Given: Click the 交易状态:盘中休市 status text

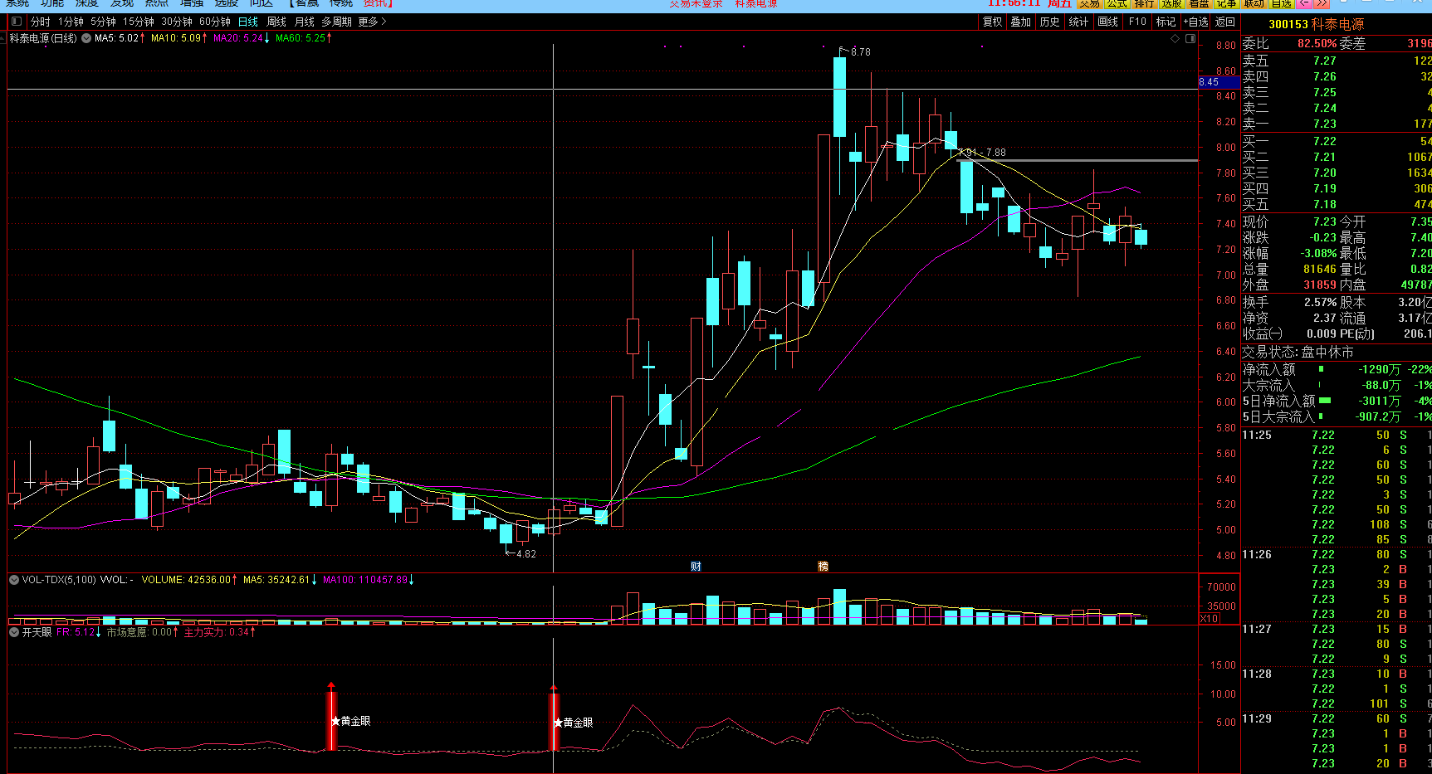Looking at the screenshot, I should pyautogui.click(x=1298, y=352).
